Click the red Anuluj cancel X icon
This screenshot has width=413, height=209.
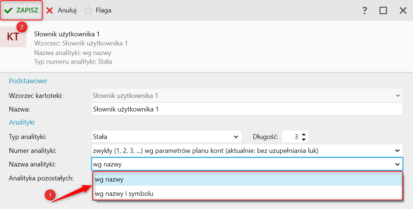click(x=50, y=10)
